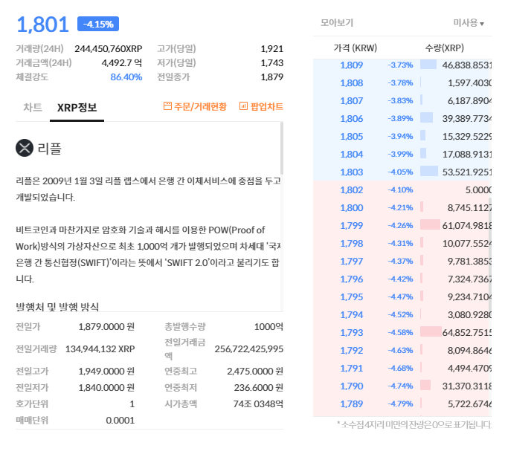505x457 pixels.
Task: Select ask price 1,804 row
Action: click(402, 154)
